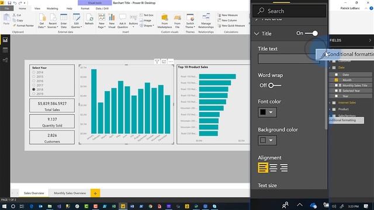Switch to the View ribbon tab
The height and width of the screenshot is (210, 374).
pyautogui.click(x=37, y=8)
